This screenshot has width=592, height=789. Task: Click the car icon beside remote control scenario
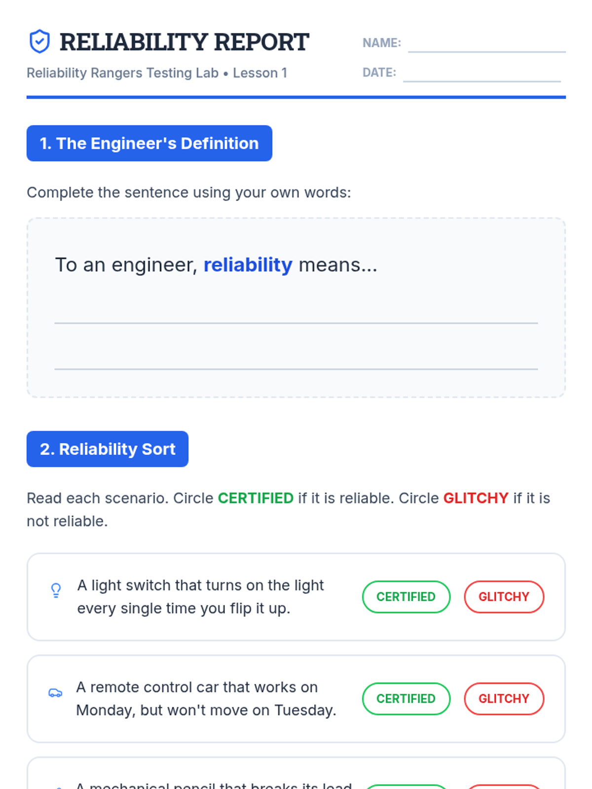55,693
